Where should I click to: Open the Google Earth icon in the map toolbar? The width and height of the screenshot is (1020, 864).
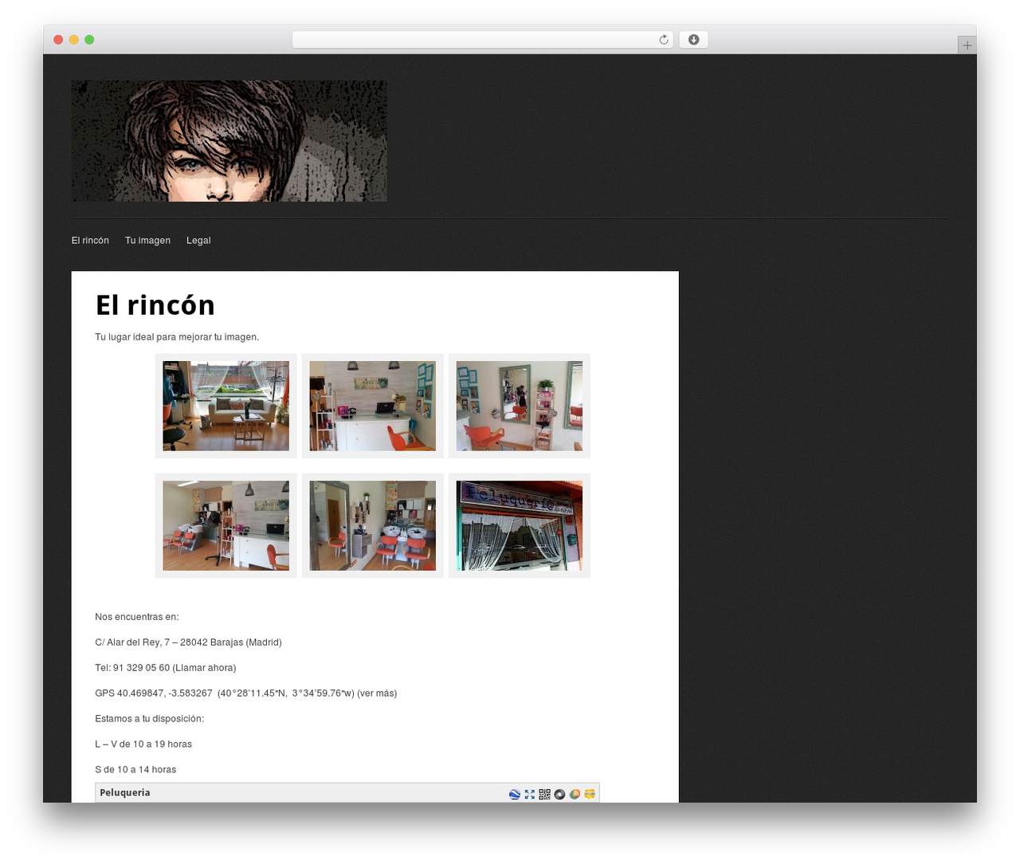click(x=515, y=794)
